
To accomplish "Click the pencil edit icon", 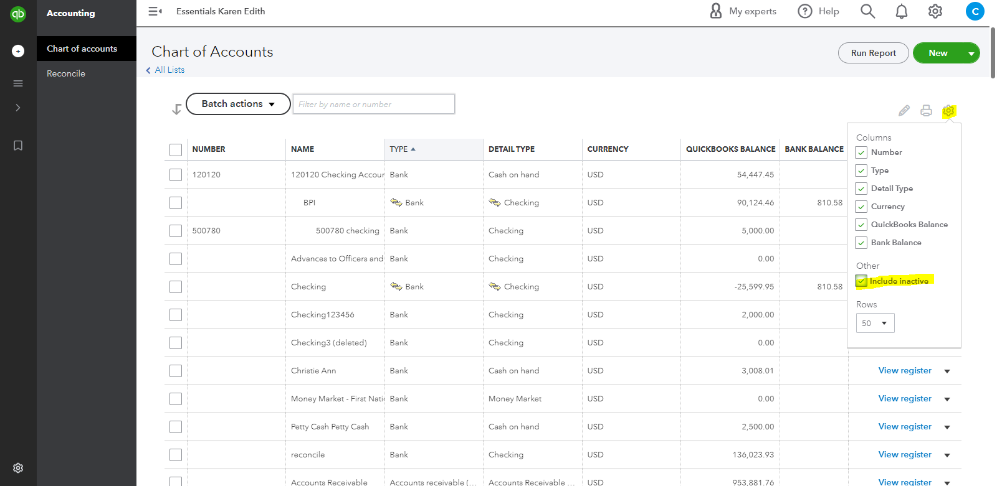I will click(904, 111).
